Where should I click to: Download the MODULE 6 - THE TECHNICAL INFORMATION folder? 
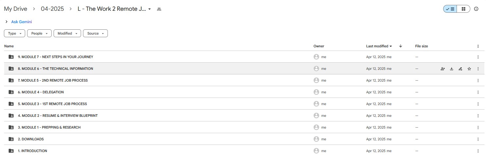coord(451,69)
